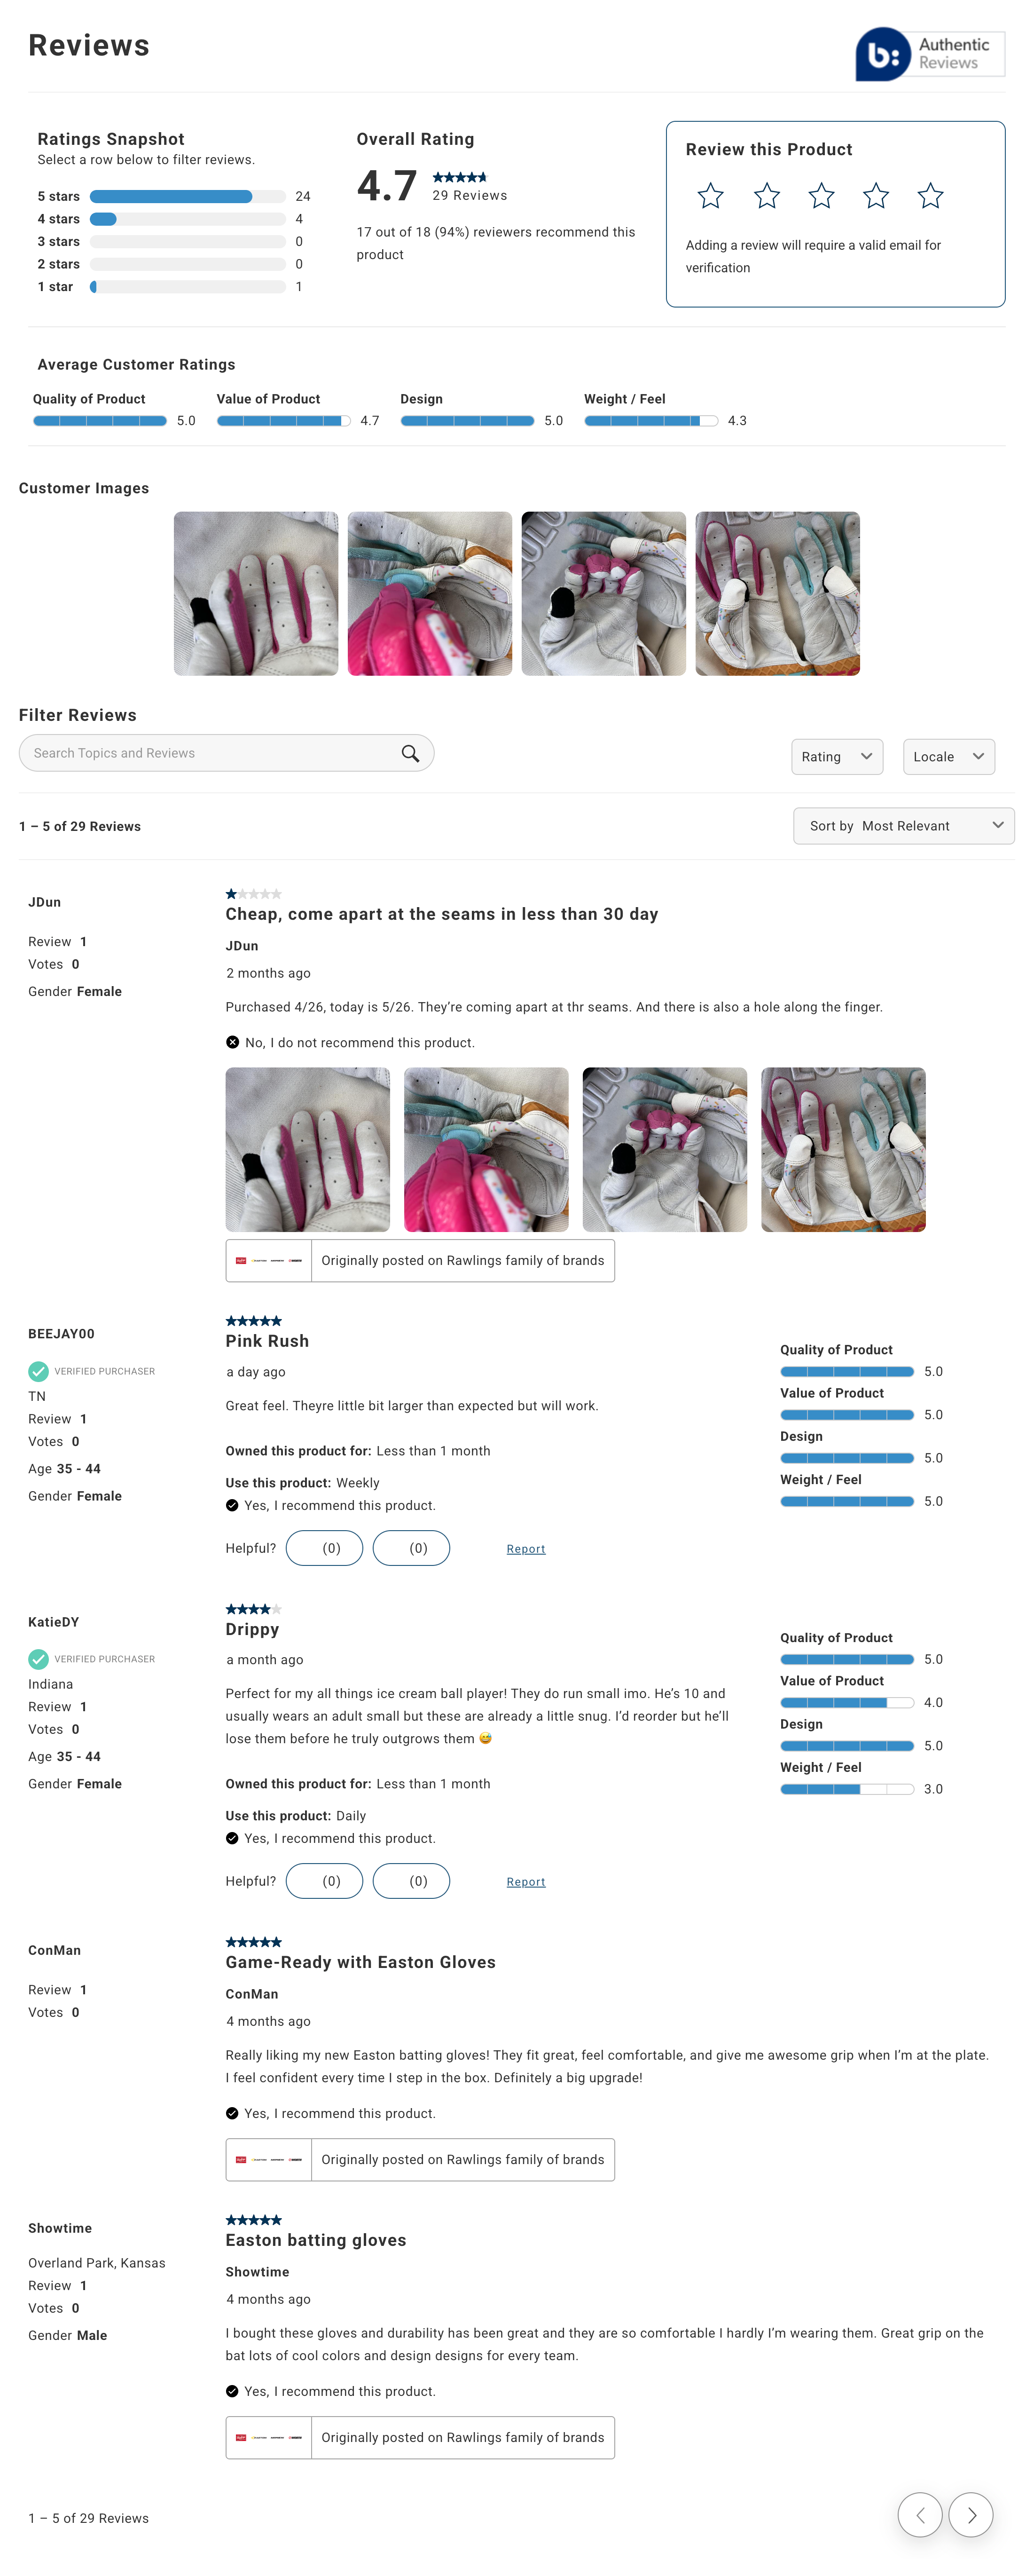Rate the product one star
This screenshot has width=1034, height=2576.
710,196
